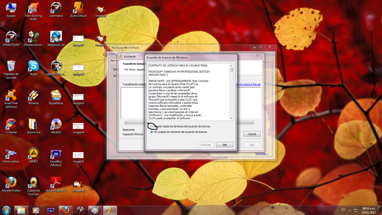Launch Megaman_X6 desktop icon
The image size is (382, 215).
click(56, 39)
